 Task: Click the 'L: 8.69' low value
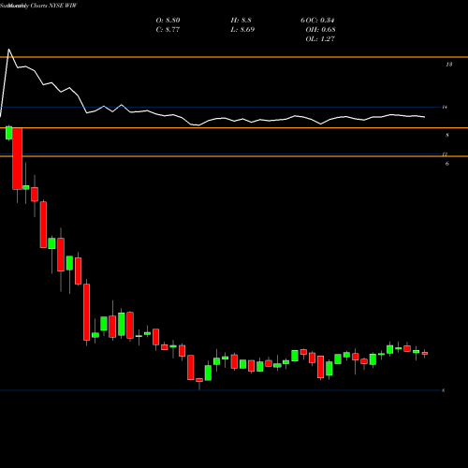click(x=242, y=30)
